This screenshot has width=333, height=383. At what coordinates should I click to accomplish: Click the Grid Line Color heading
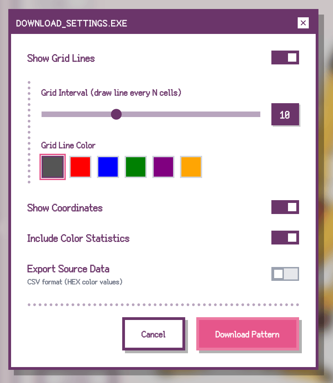pos(68,145)
